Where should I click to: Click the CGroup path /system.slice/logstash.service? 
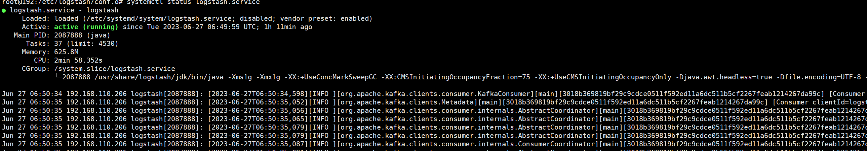[x=114, y=69]
